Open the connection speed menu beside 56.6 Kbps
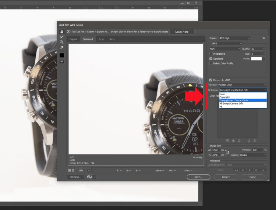 [x=93, y=163]
